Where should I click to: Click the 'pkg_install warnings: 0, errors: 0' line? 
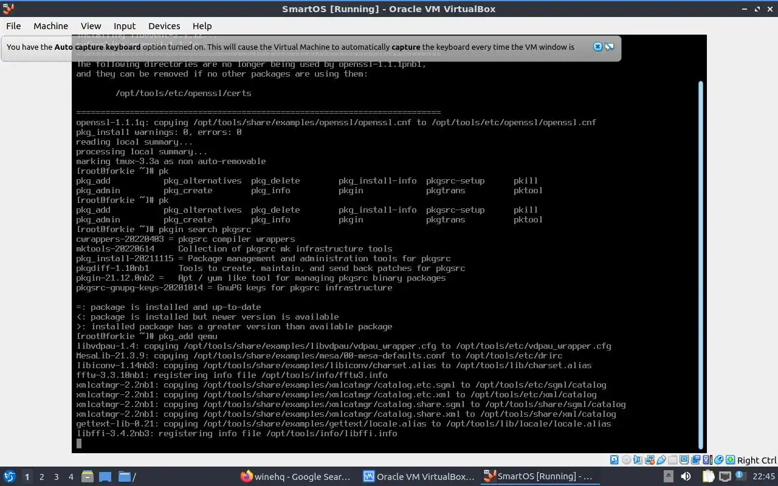coord(159,132)
